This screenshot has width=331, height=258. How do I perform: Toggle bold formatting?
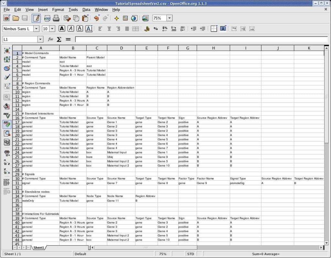61,29
